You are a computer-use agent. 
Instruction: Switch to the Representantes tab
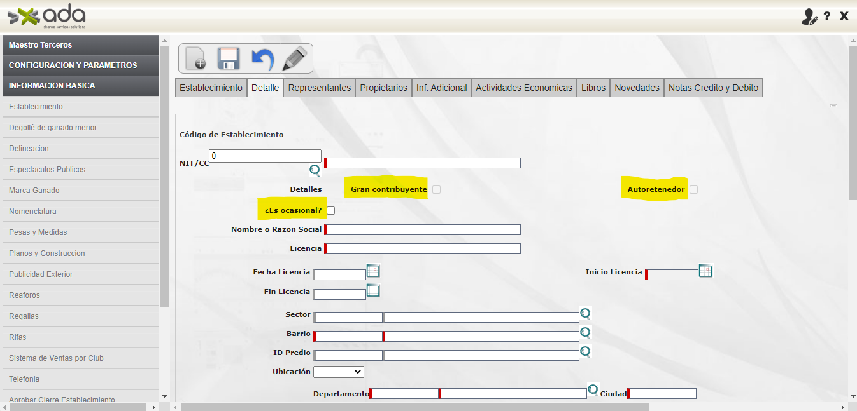[319, 88]
